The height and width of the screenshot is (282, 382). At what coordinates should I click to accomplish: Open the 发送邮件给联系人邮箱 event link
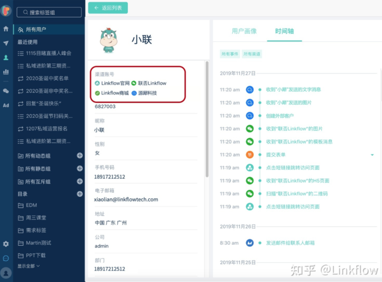tap(290, 243)
